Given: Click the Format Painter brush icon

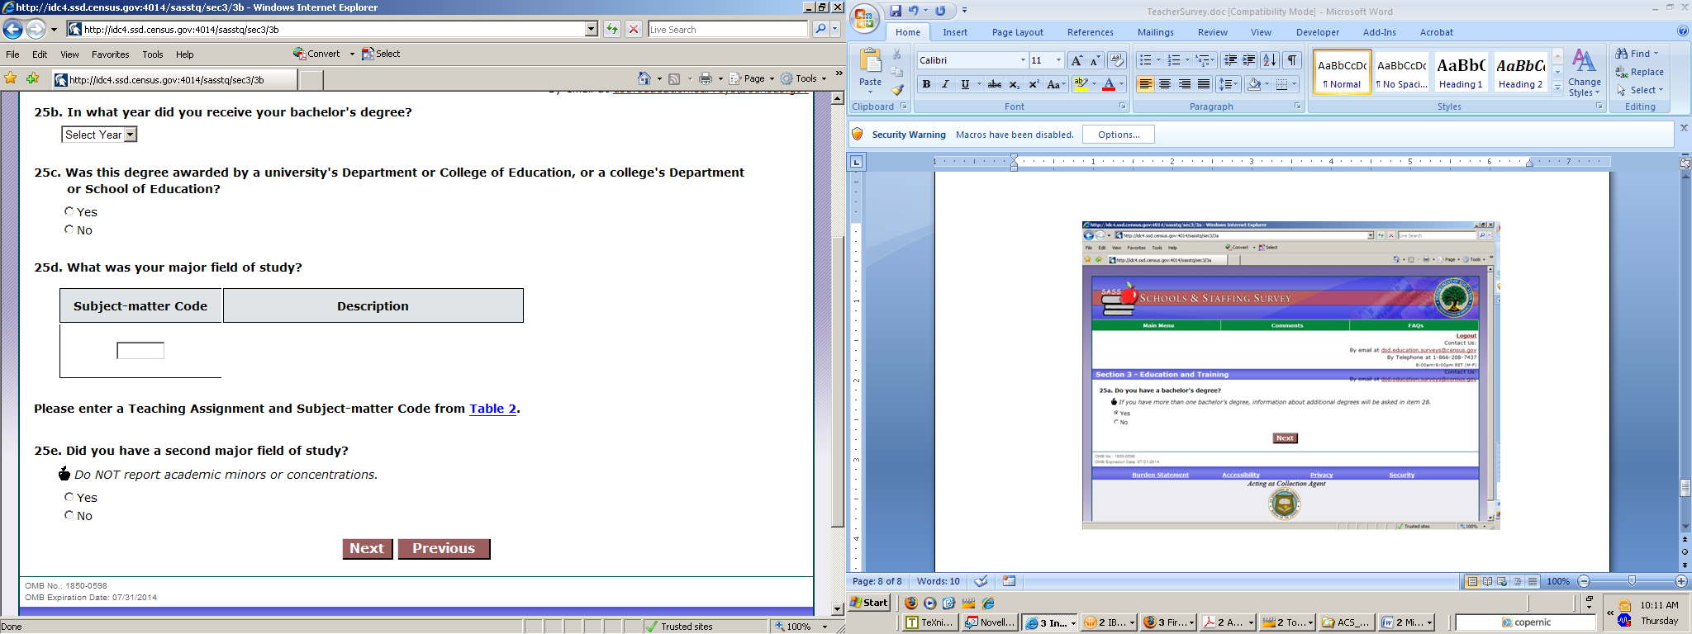Looking at the screenshot, I should click(x=898, y=90).
